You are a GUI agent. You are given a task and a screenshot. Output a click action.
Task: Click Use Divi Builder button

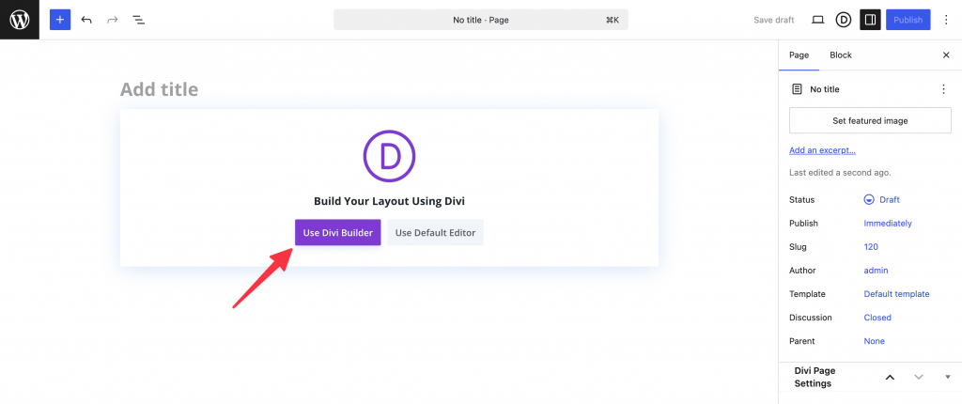(338, 233)
